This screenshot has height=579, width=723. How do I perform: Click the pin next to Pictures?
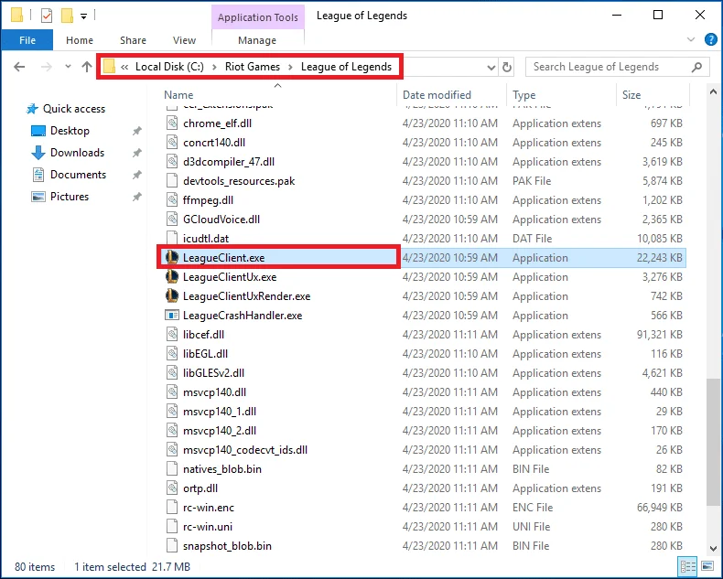pyautogui.click(x=137, y=197)
